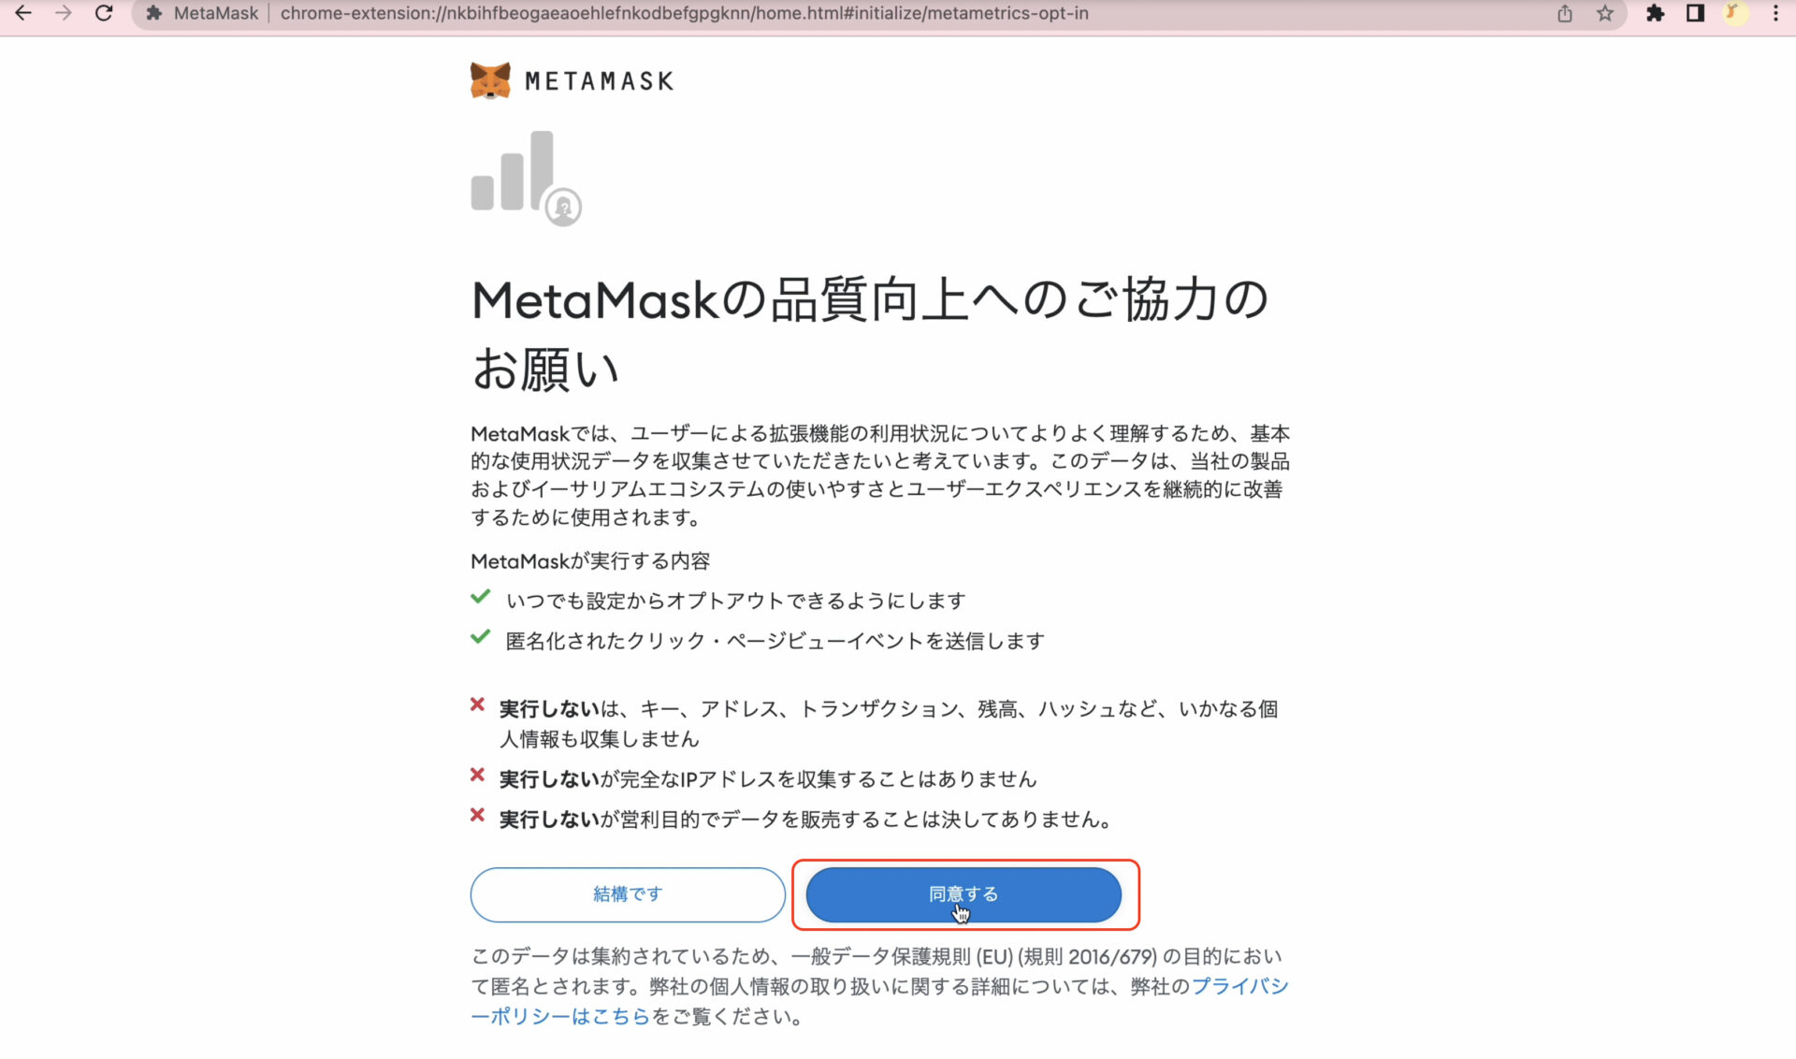This screenshot has width=1796, height=1059.
Task: Open the Extensions puzzle menu in toolbar
Action: pos(1655,13)
